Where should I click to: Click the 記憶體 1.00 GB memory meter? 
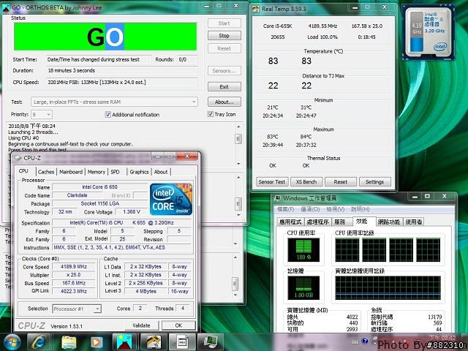click(303, 287)
